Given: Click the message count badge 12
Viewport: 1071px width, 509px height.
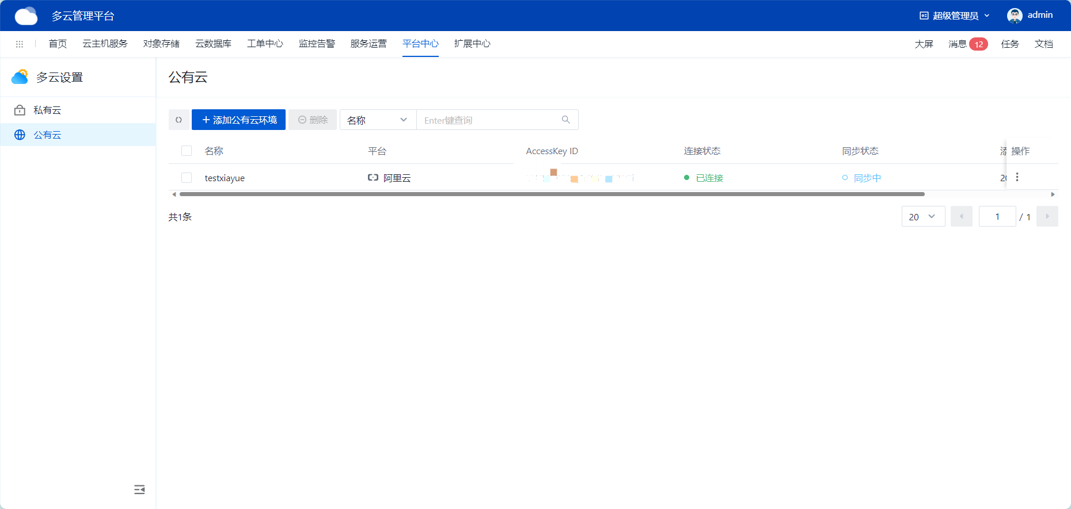Looking at the screenshot, I should (978, 44).
